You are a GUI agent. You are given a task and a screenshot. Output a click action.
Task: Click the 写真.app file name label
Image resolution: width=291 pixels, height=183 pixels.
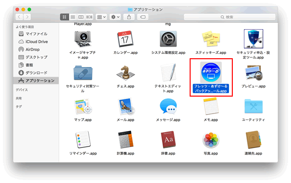pos(211,153)
